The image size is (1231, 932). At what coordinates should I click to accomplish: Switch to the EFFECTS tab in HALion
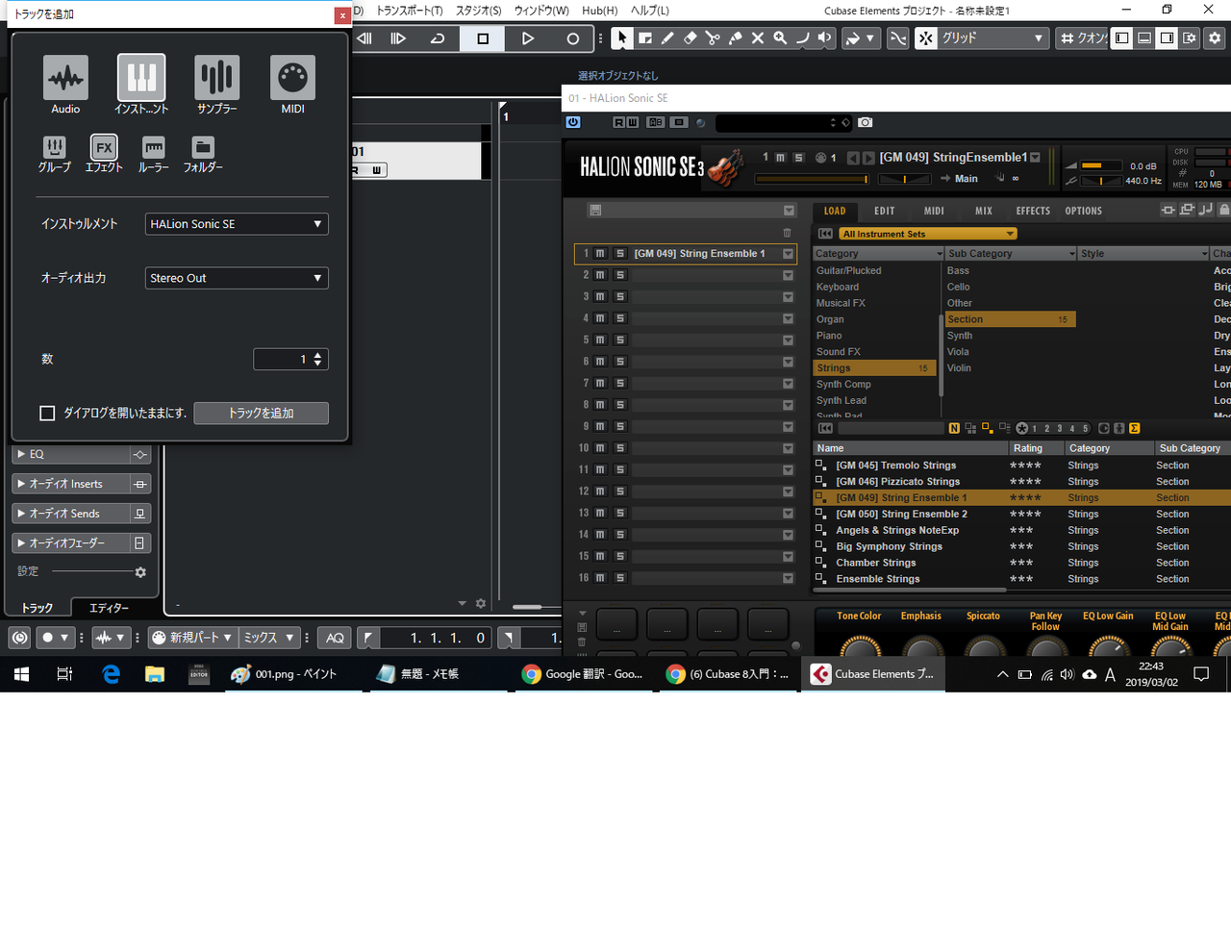(x=1033, y=211)
